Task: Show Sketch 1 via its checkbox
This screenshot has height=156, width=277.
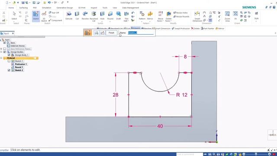Action: [x=9, y=61]
